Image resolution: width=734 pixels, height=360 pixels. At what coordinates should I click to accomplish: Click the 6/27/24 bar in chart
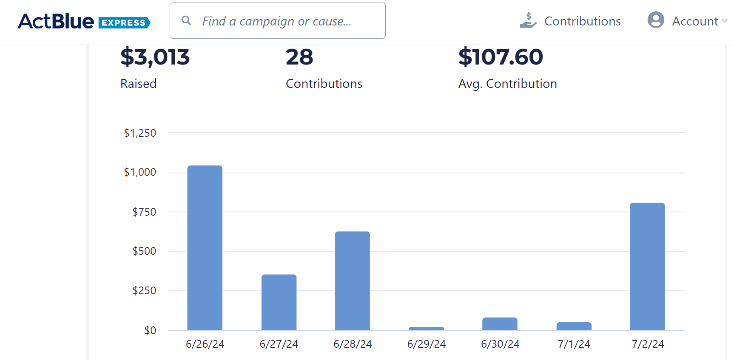tap(279, 302)
